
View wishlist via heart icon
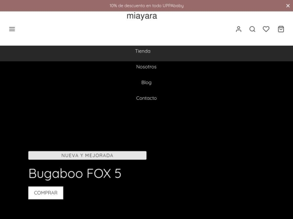click(x=266, y=29)
